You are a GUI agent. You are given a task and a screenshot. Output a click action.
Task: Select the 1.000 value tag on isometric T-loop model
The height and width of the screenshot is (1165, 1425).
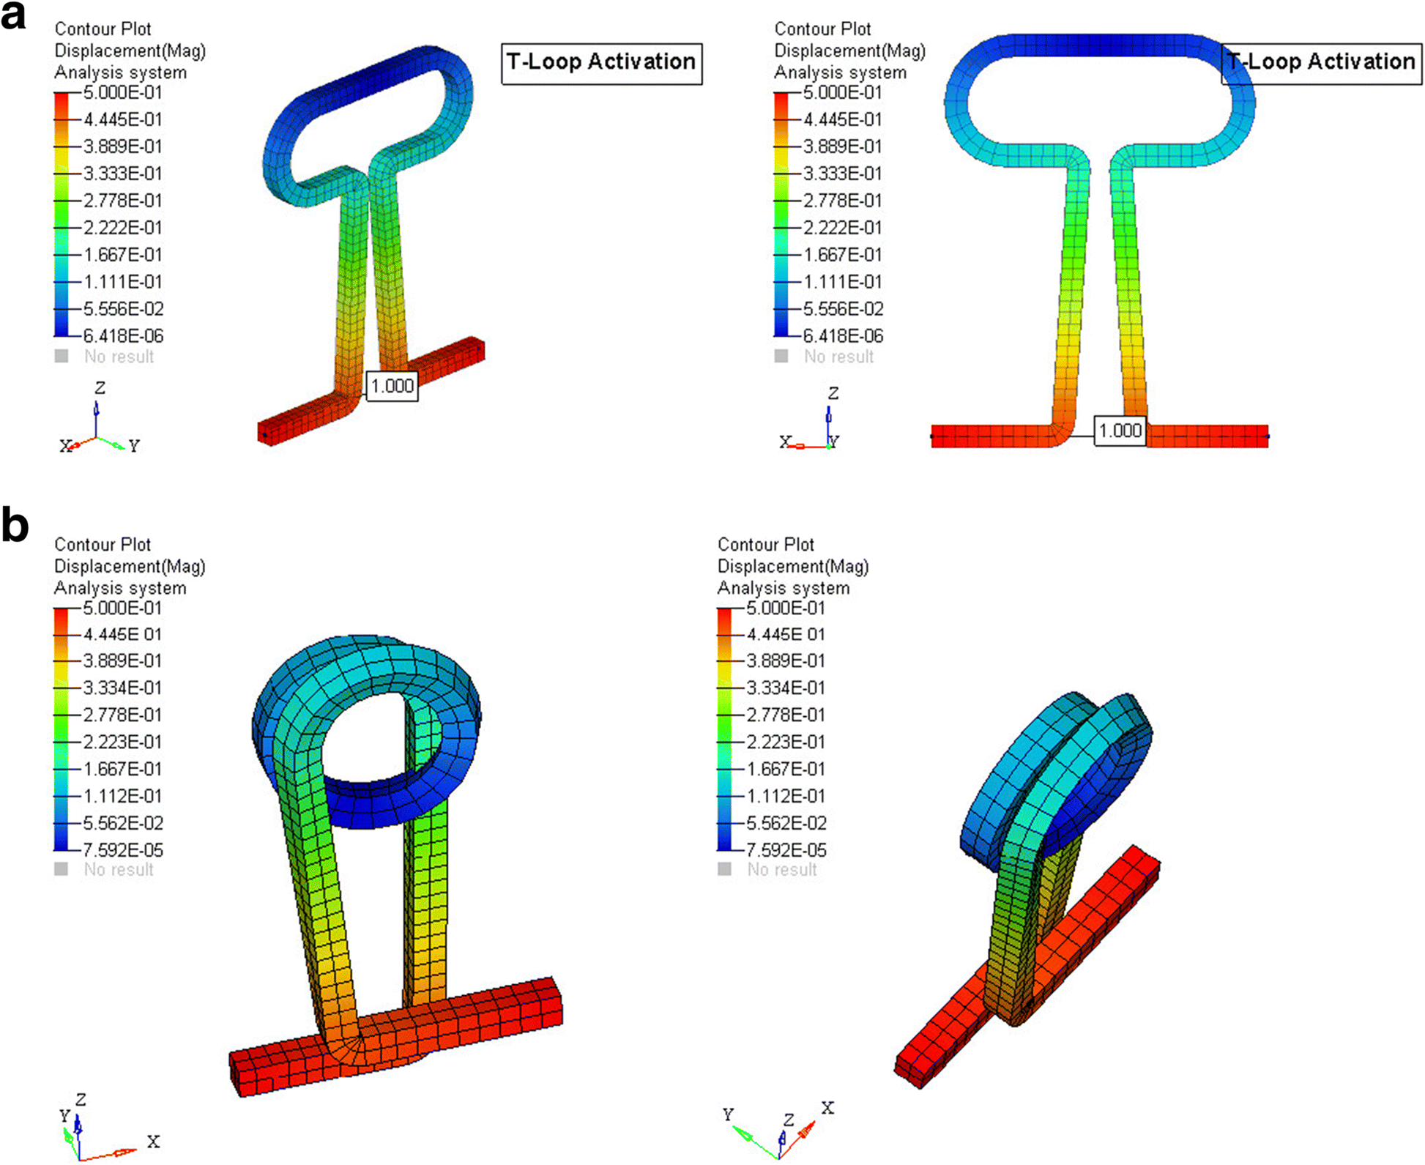[392, 386]
